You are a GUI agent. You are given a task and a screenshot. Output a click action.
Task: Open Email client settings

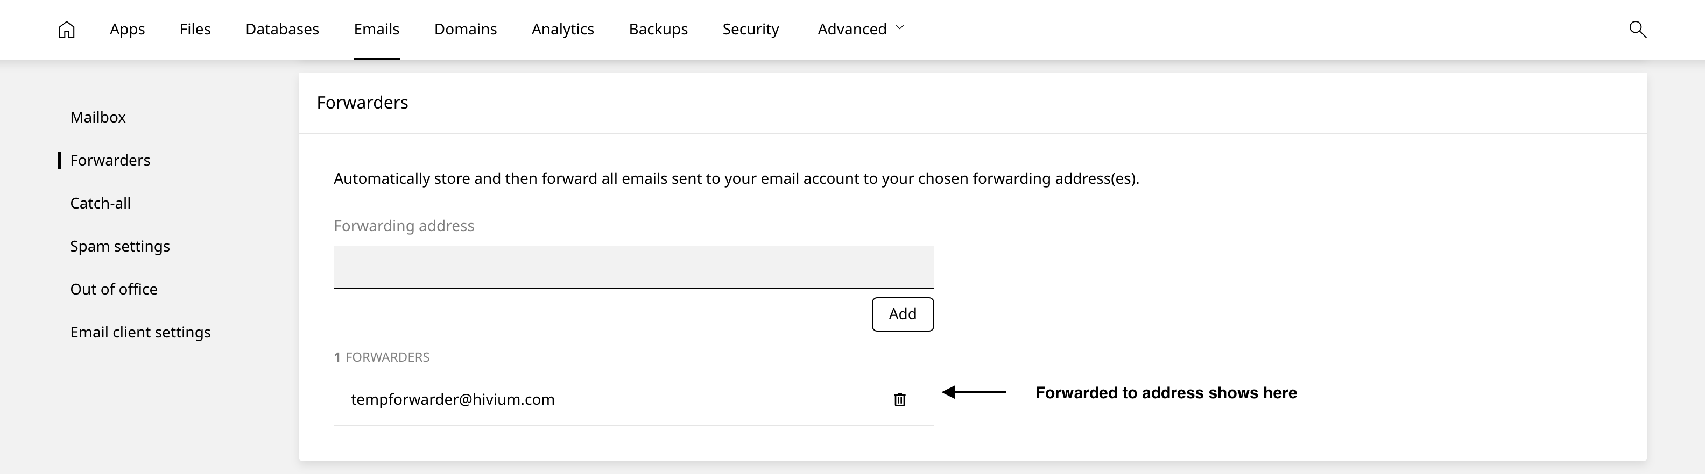(x=140, y=332)
